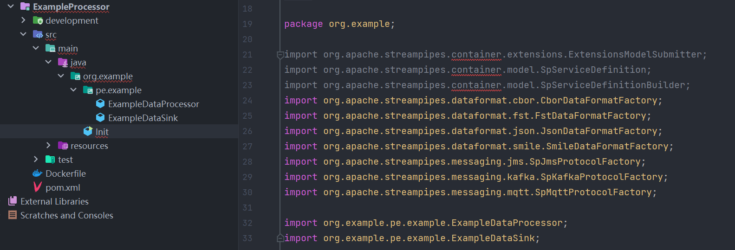
Task: Fold the import block at line 21
Action: tap(280, 55)
